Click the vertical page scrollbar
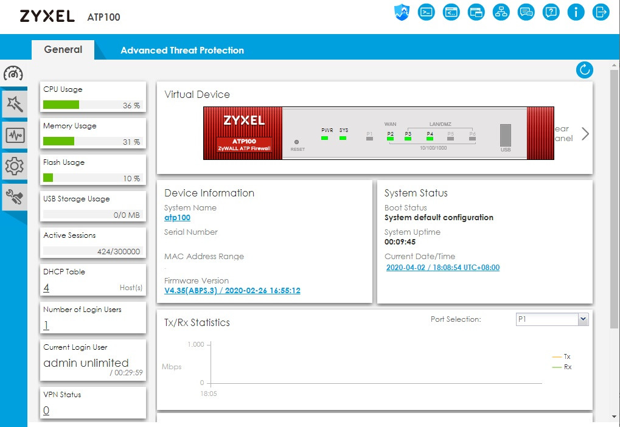This screenshot has height=427, width=620. (614, 199)
